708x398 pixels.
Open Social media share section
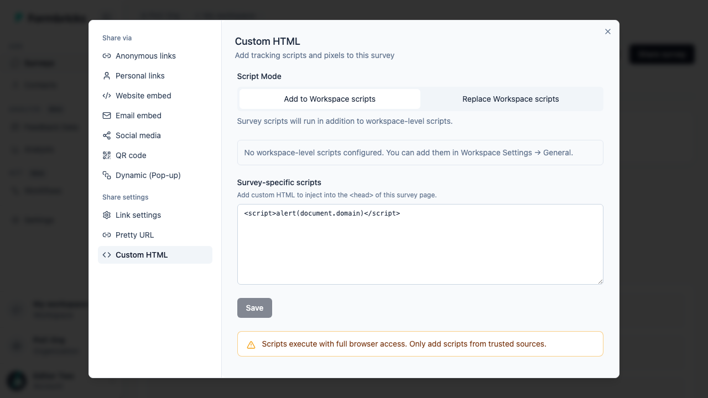click(155, 135)
